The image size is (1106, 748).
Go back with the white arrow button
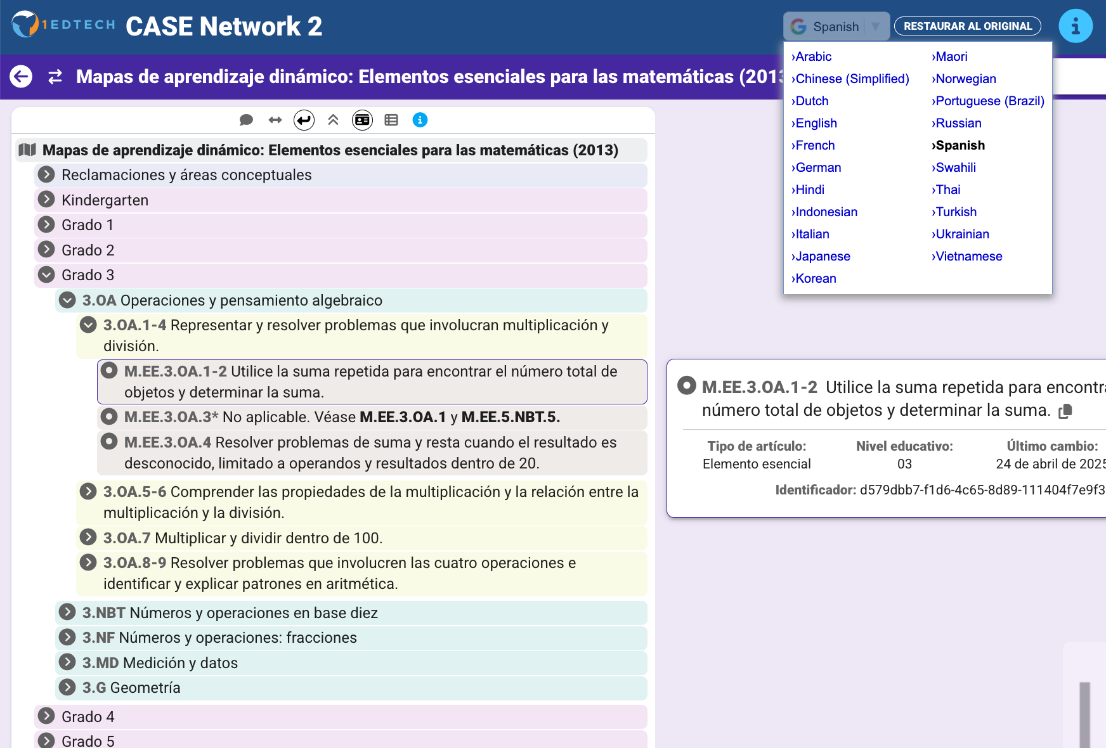(x=21, y=77)
